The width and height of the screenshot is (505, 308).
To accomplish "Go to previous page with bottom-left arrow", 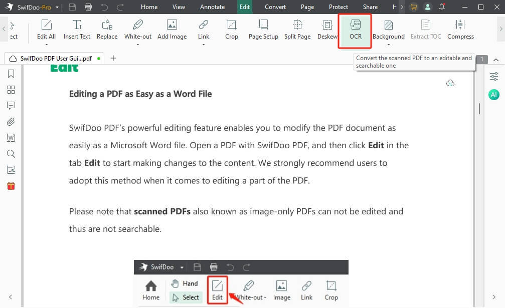I will (x=11, y=297).
